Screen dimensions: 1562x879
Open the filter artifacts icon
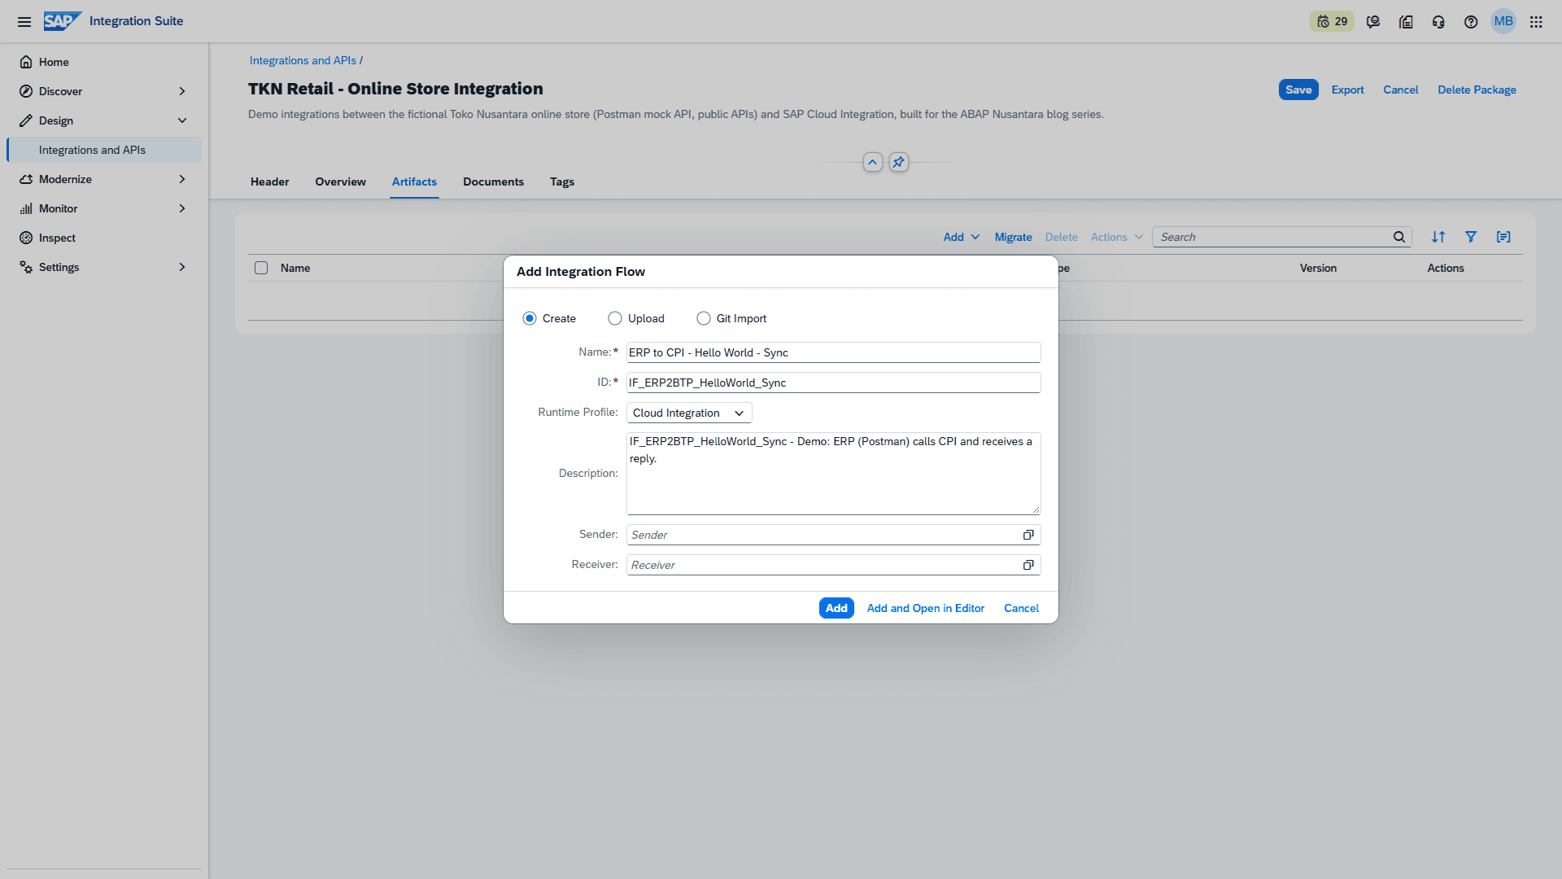pos(1471,237)
